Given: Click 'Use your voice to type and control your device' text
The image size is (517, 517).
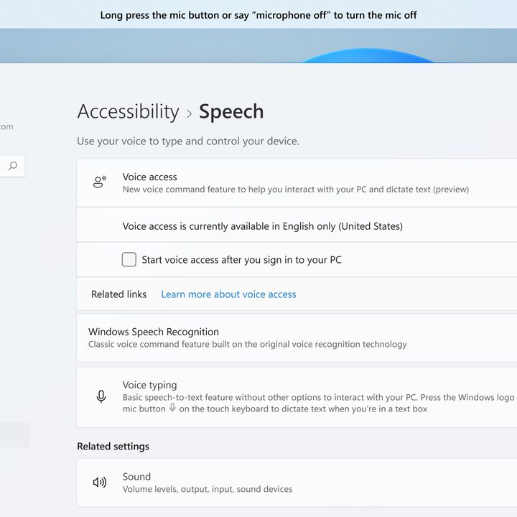Looking at the screenshot, I should [188, 141].
